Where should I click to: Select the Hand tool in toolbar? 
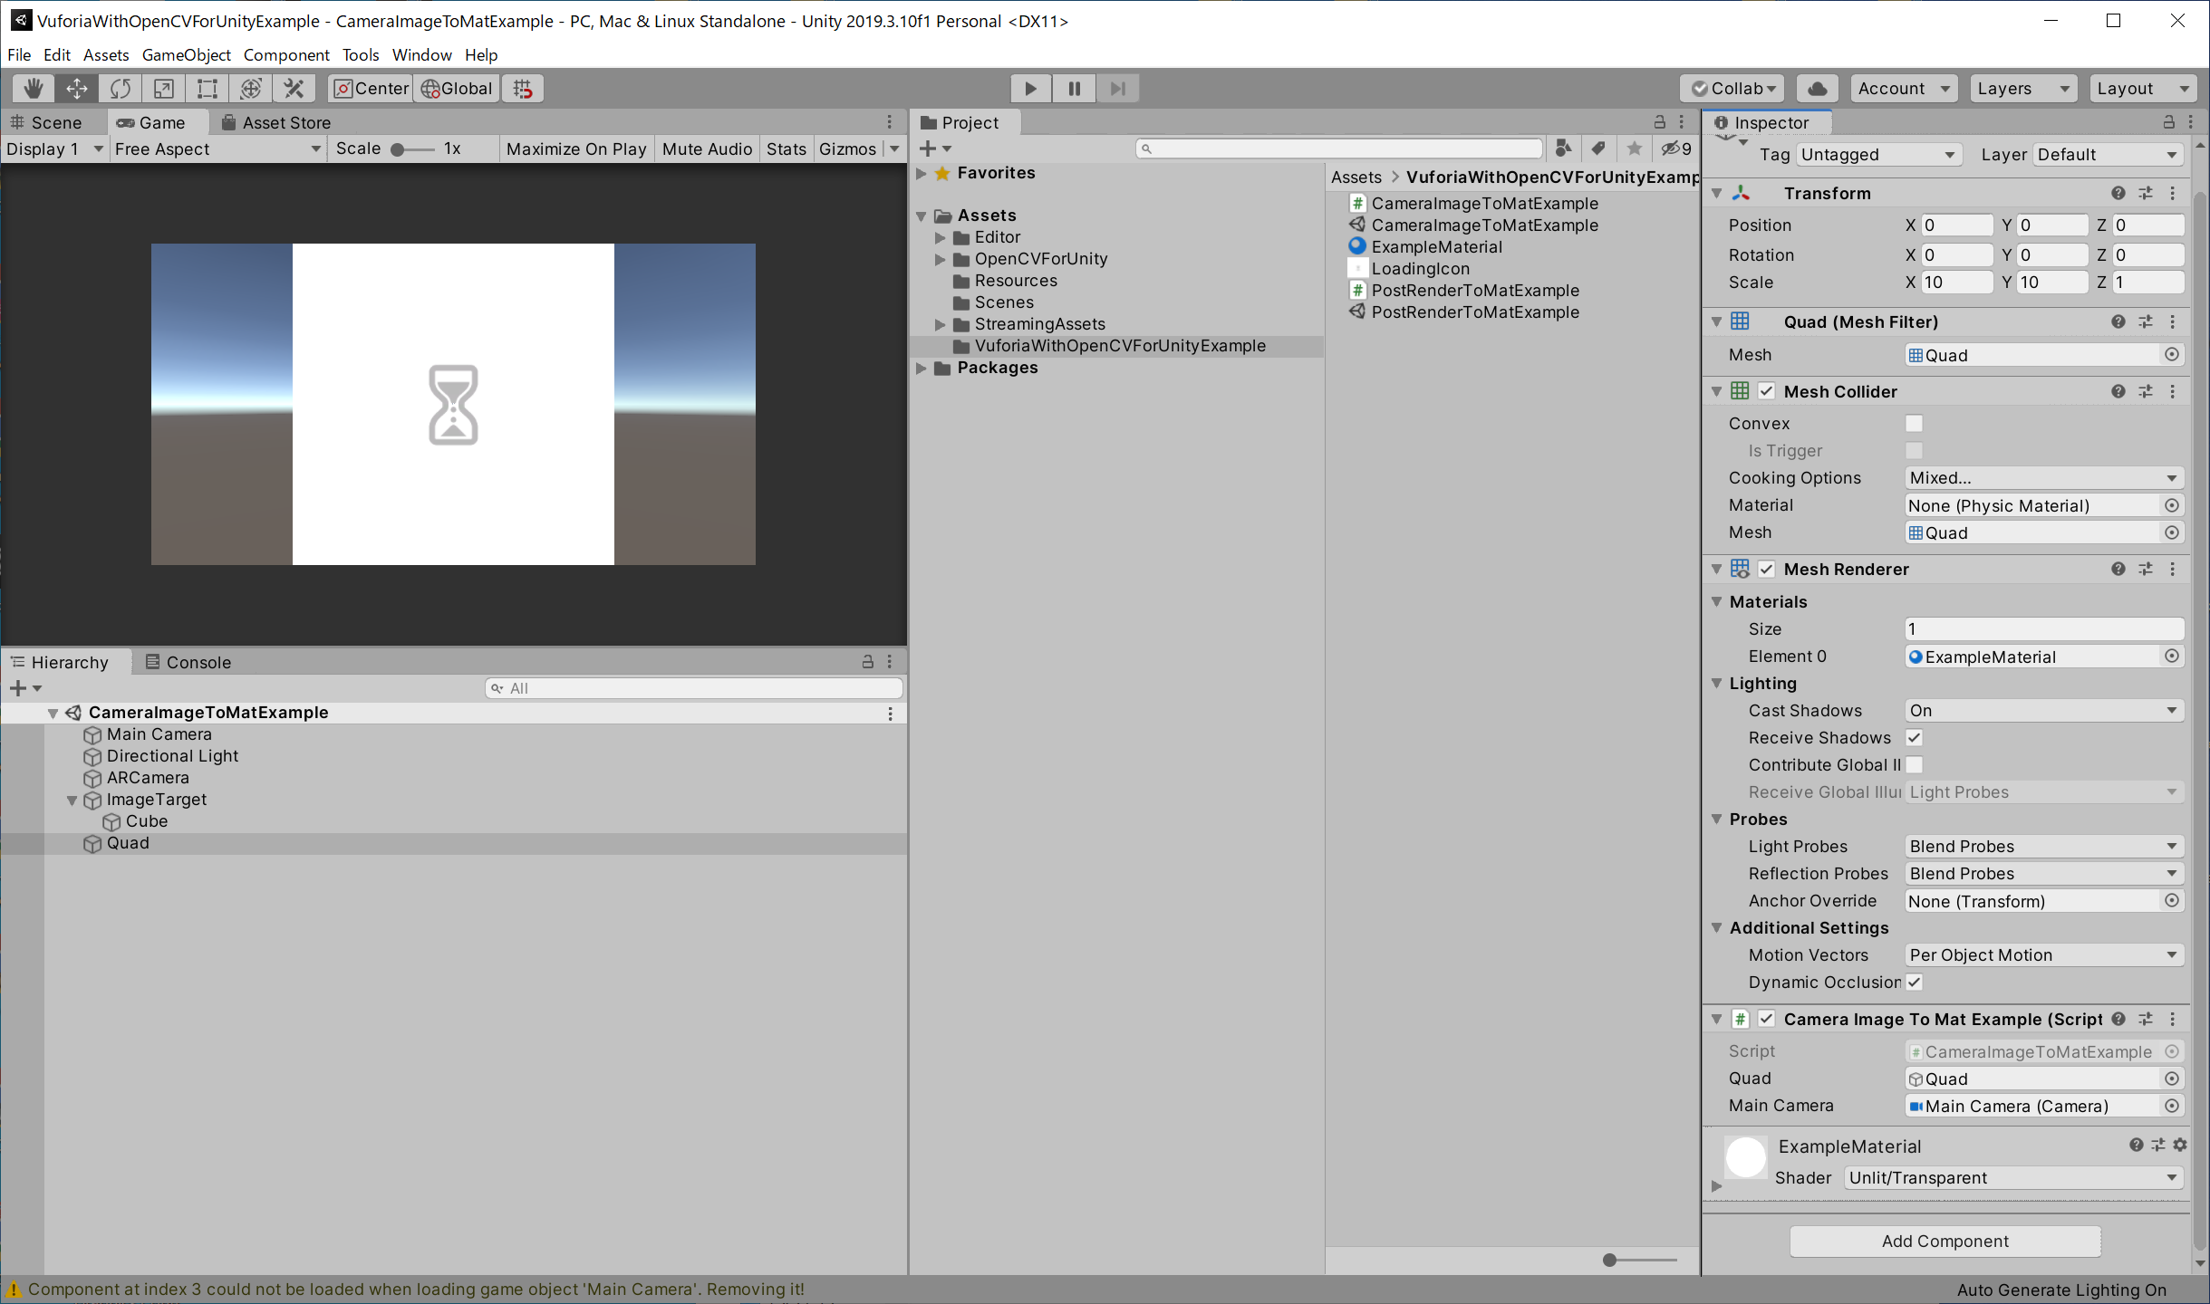tap(34, 88)
